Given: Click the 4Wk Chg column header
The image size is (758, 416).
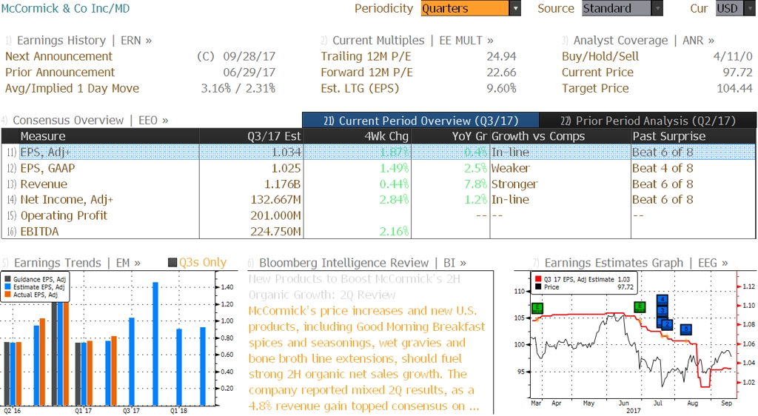Looking at the screenshot, I should (358, 136).
